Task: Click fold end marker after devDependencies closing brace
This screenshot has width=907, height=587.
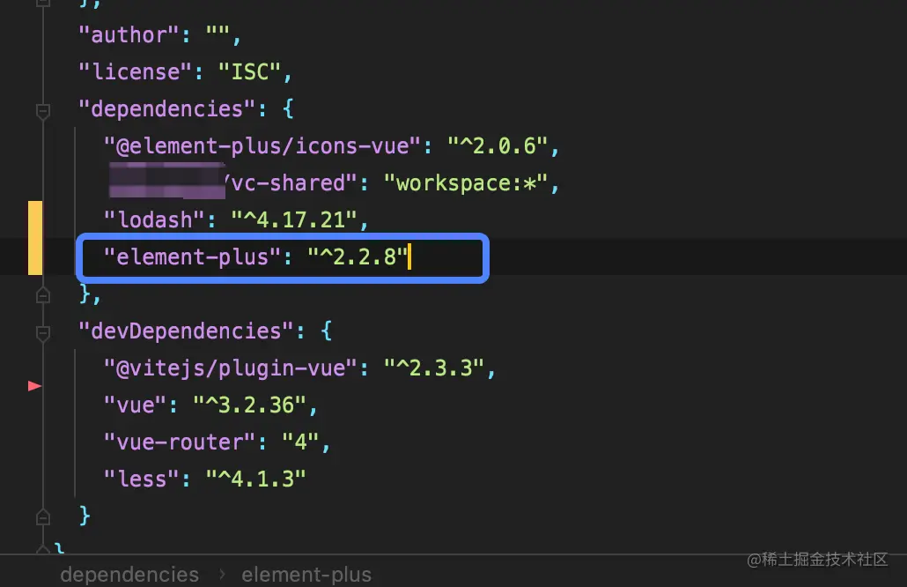Action: tap(43, 517)
